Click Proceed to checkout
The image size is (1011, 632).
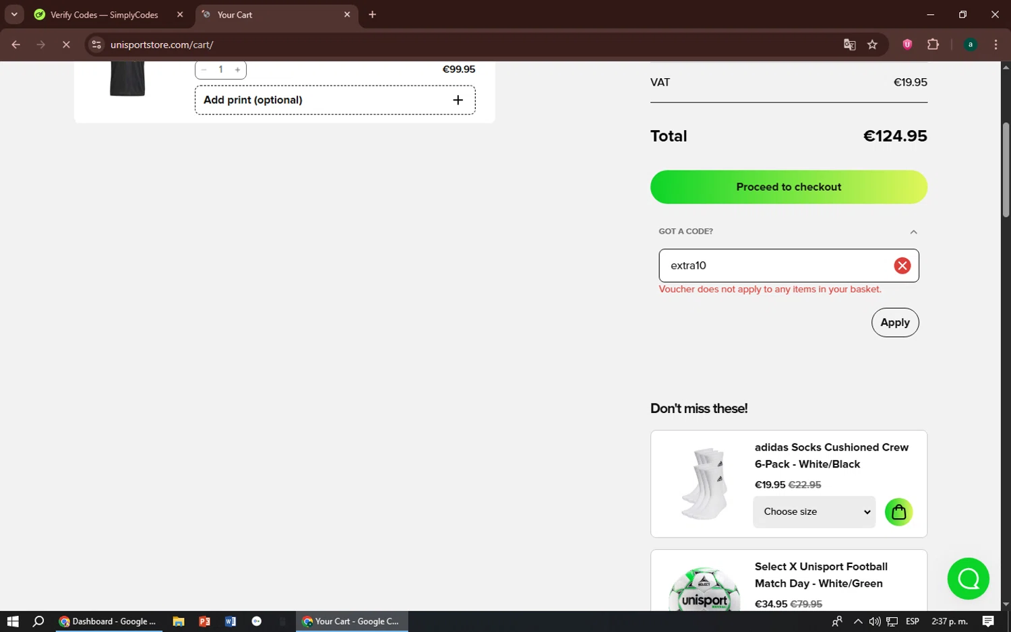pyautogui.click(x=789, y=187)
